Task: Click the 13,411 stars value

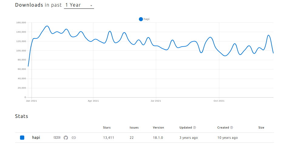Action: (109, 138)
